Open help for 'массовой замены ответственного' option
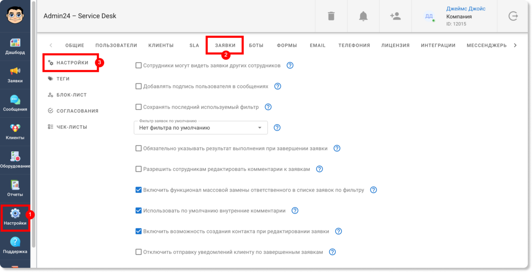Viewport: 532px width, 272px height. click(x=373, y=190)
